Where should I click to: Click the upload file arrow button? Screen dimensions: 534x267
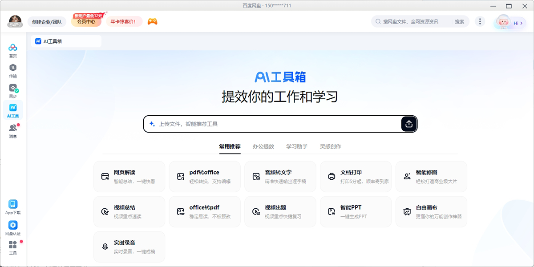(409, 124)
